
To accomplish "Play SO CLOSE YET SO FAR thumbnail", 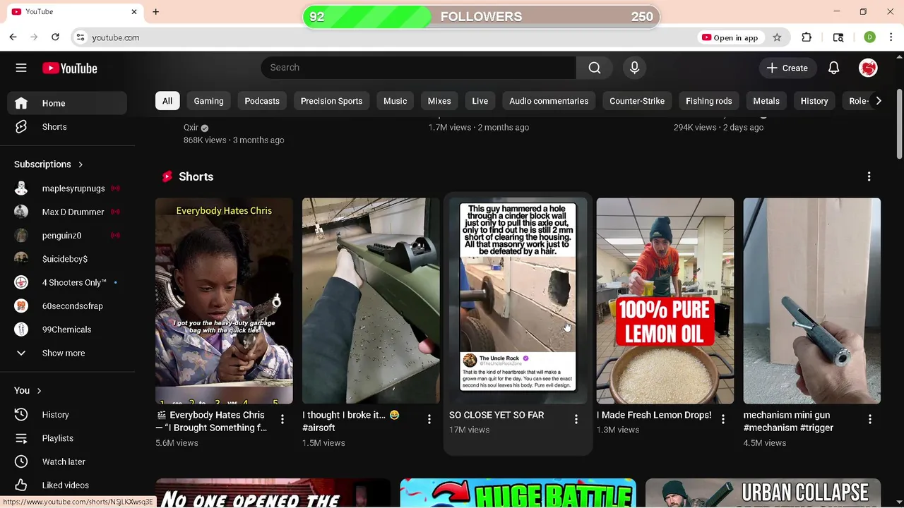I will click(518, 301).
